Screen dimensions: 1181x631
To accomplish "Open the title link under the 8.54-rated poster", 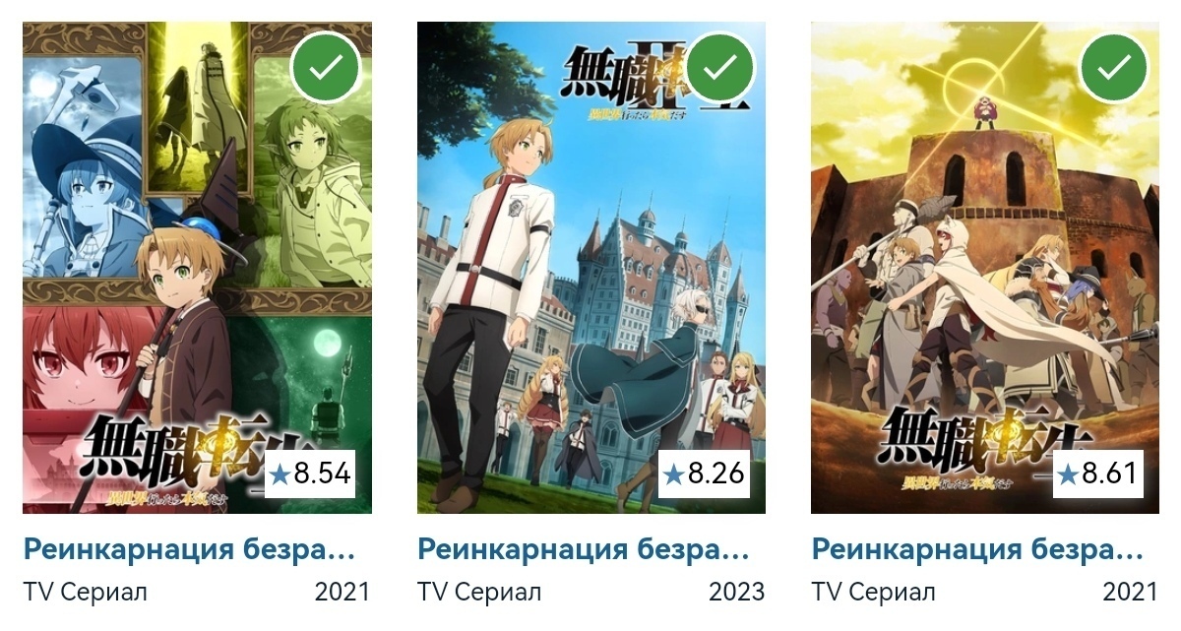I will pyautogui.click(x=189, y=549).
